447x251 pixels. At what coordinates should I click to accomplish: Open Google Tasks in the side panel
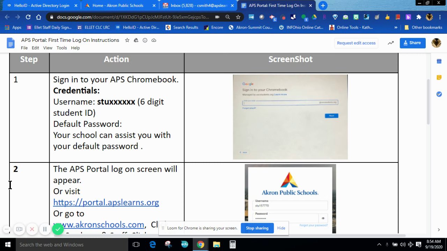439,94
